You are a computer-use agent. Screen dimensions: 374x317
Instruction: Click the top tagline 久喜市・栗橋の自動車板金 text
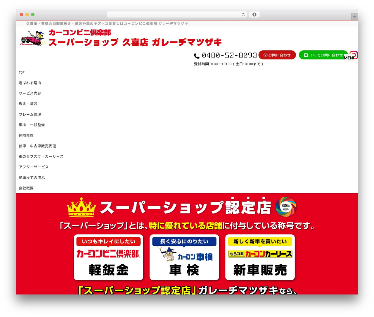click(107, 24)
